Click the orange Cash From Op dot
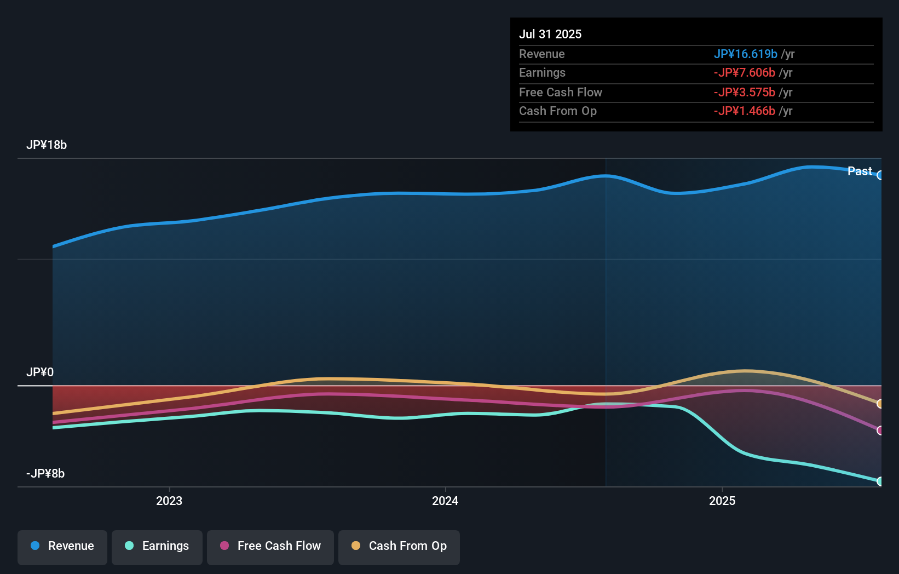 pyautogui.click(x=356, y=546)
